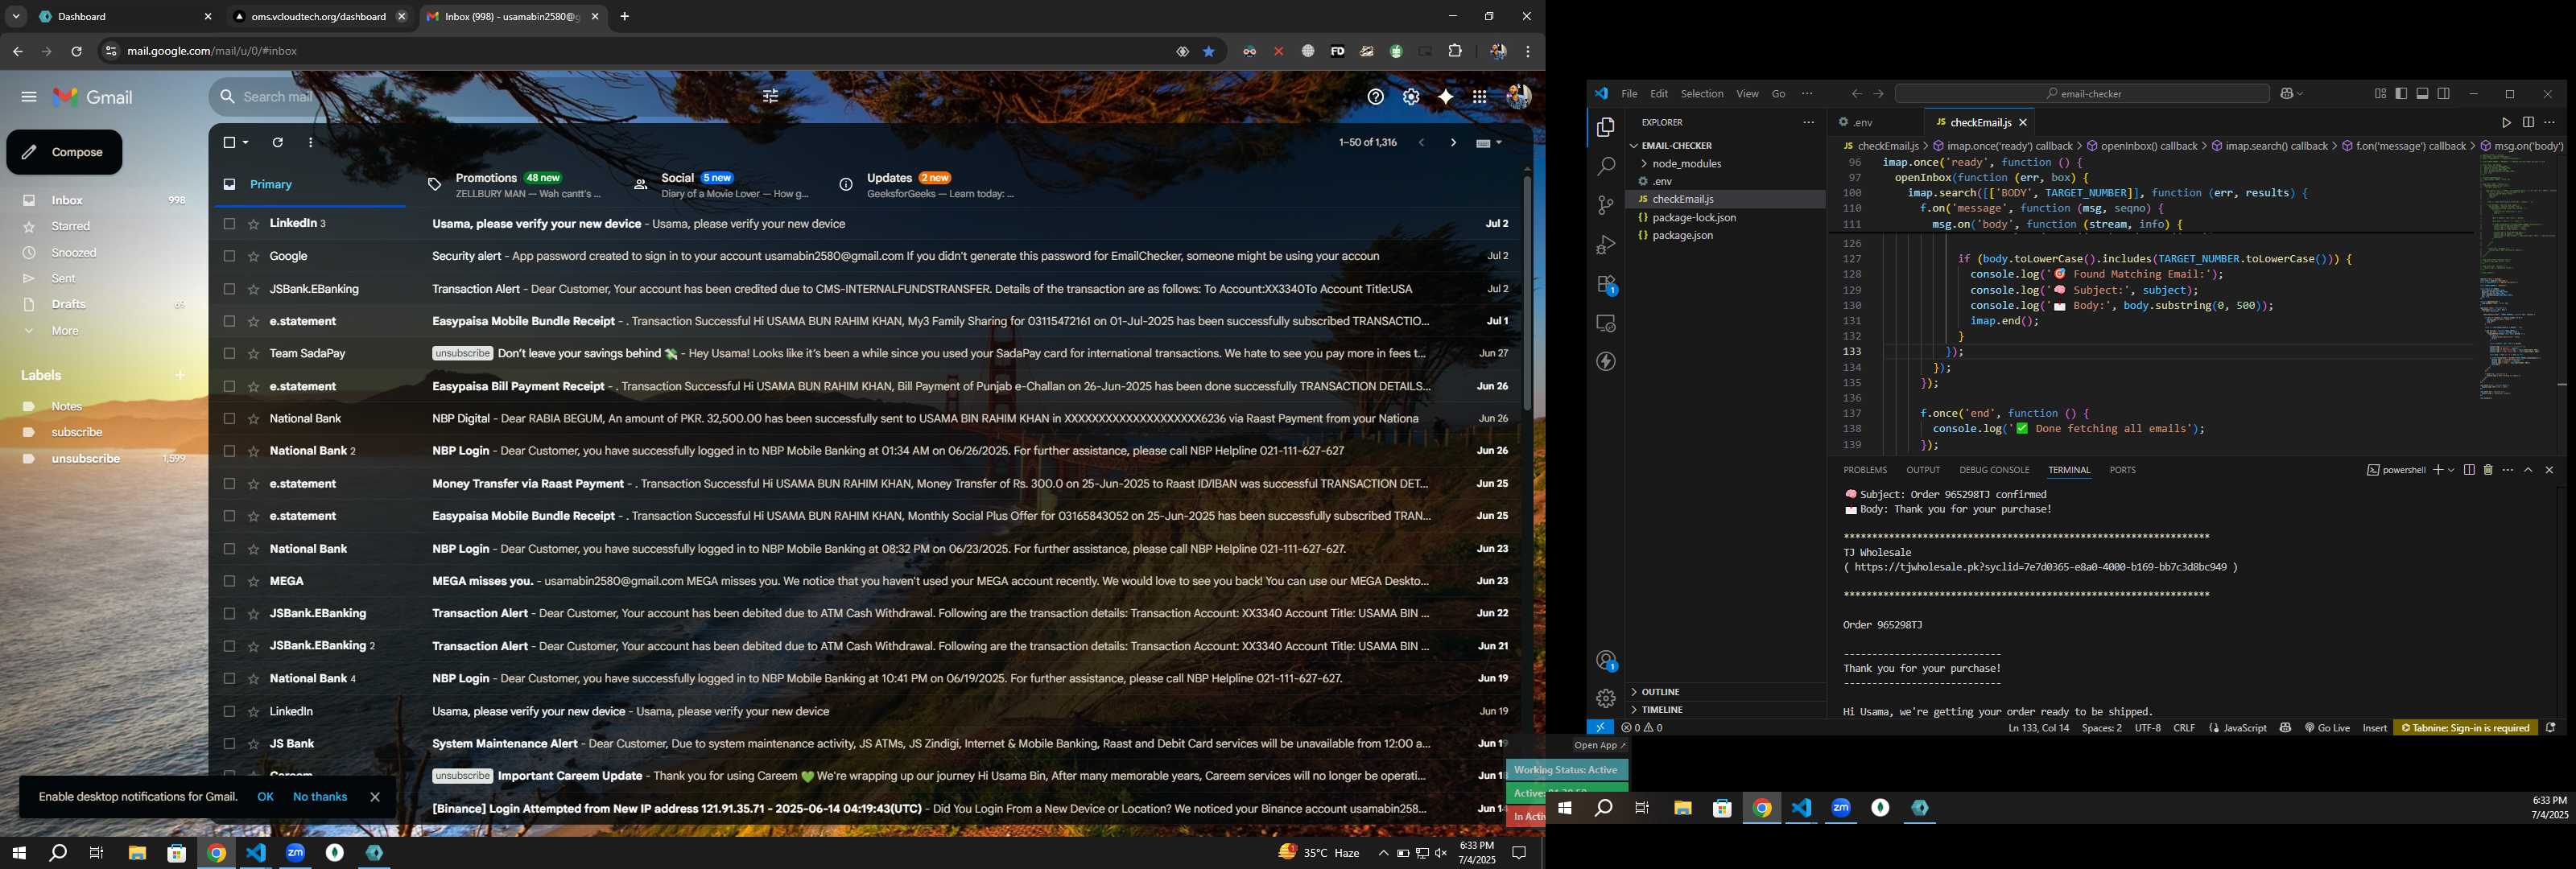Select checkbox for MEGA misses you email
This screenshot has width=2576, height=869.
point(229,581)
